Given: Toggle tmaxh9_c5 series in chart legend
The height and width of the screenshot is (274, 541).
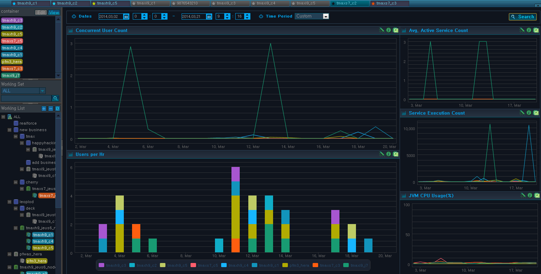Looking at the screenshot, I should (174, 265).
